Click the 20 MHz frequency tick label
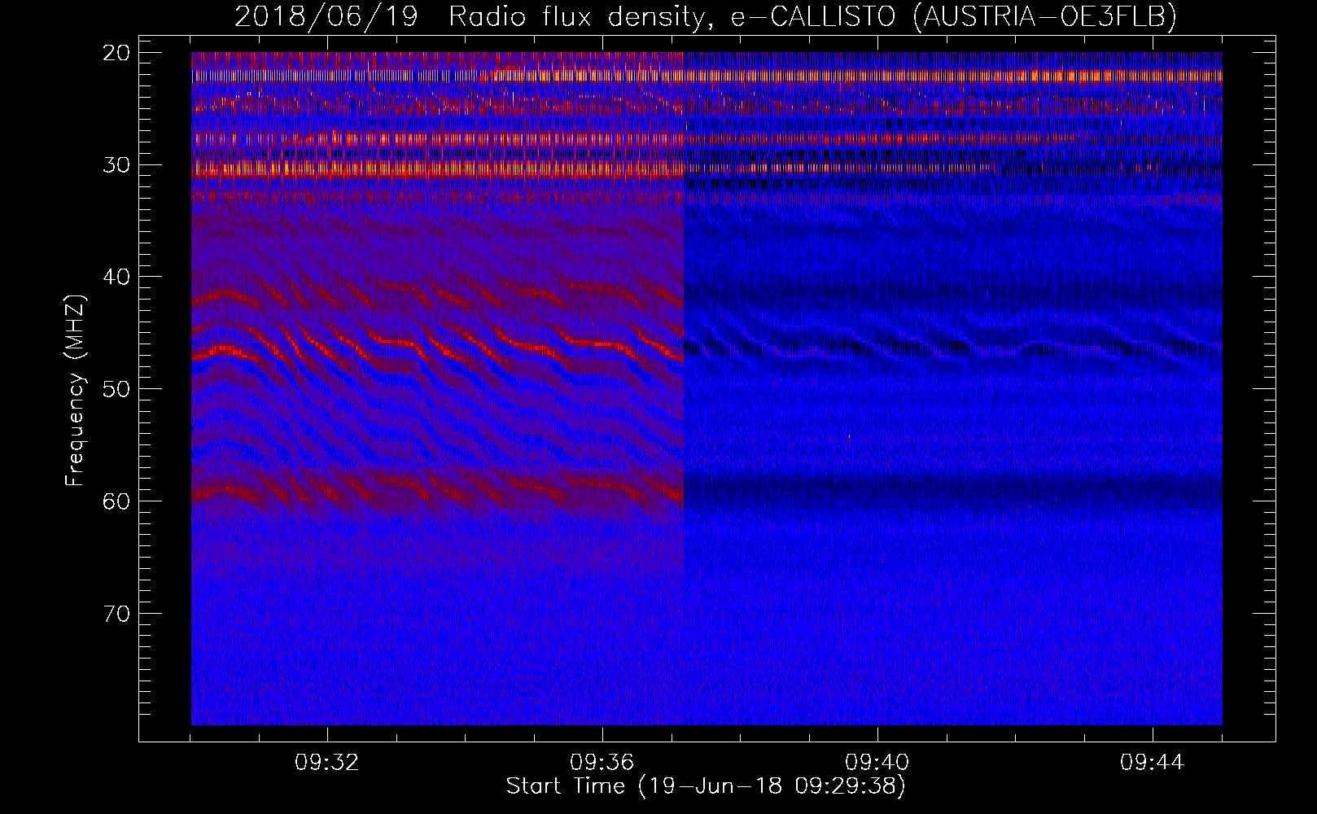The height and width of the screenshot is (814, 1317). (116, 53)
